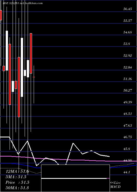Screen dimensions: 137x192
Task: Click the 52.04 price axis label
Action: click(x=128, y=67)
